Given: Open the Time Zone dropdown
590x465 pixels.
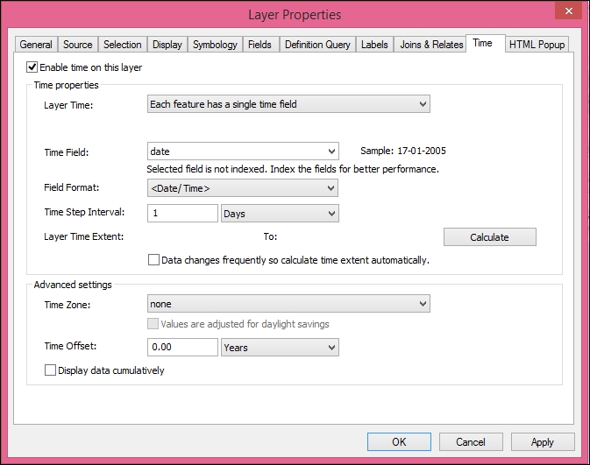Looking at the screenshot, I should [288, 304].
